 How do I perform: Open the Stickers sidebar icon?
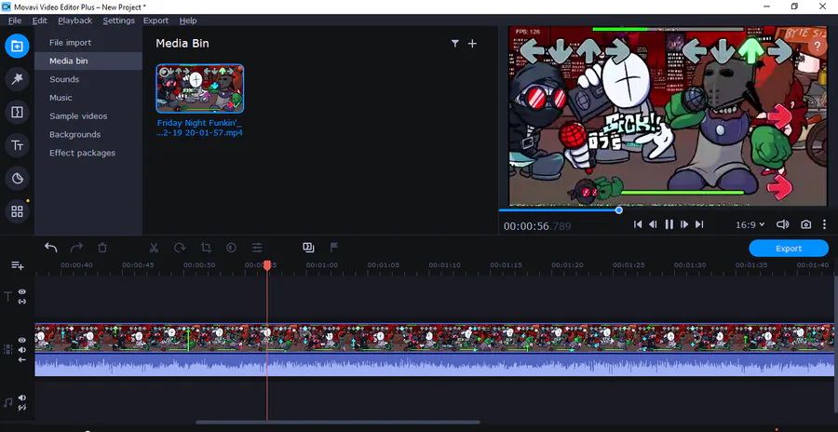coord(17,179)
